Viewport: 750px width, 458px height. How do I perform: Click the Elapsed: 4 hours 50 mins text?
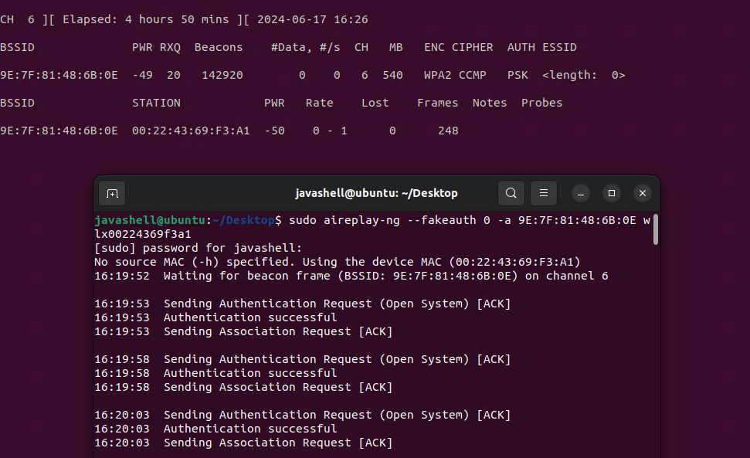coord(146,19)
